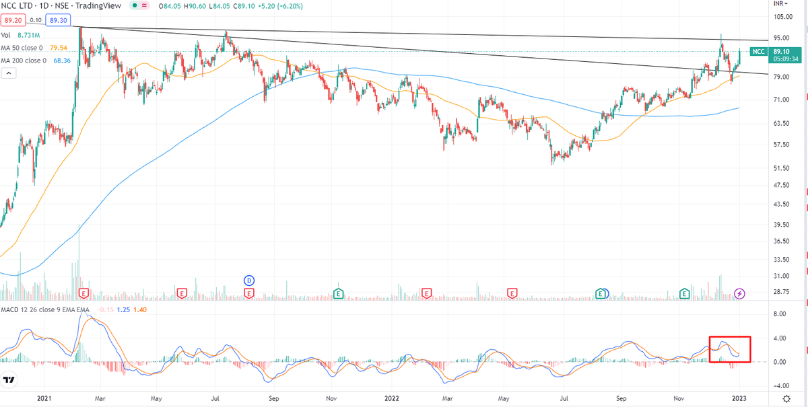Open the red earnings marker near February 2022
The width and height of the screenshot is (808, 407).
426,293
